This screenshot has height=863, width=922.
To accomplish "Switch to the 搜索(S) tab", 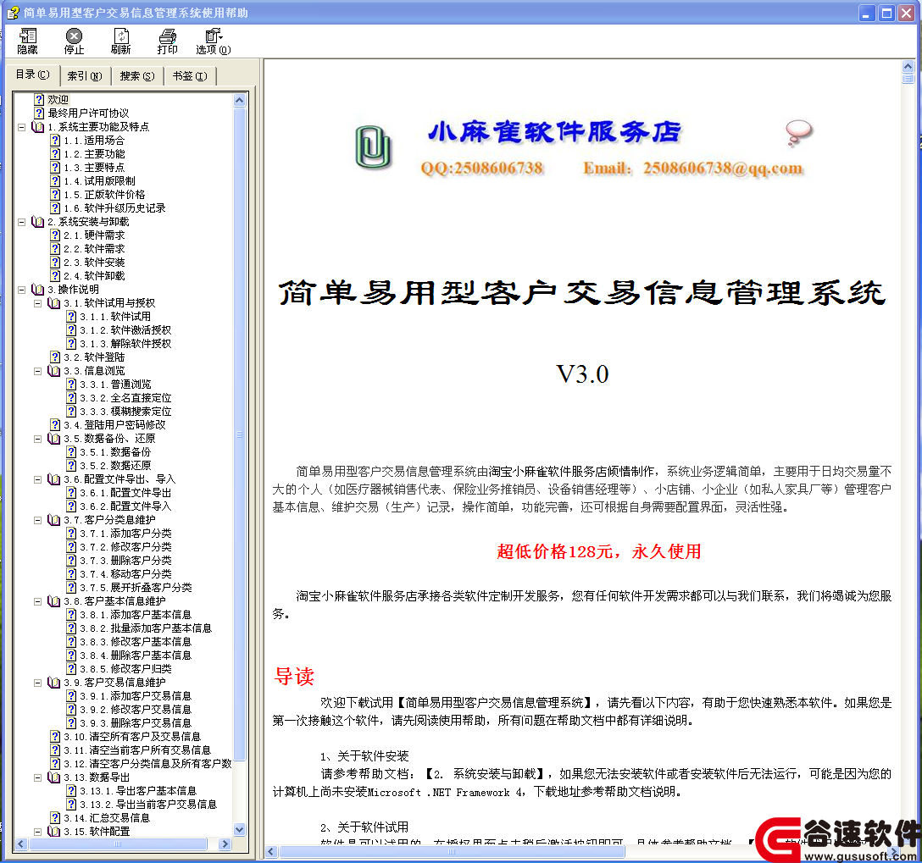I will pos(137,76).
